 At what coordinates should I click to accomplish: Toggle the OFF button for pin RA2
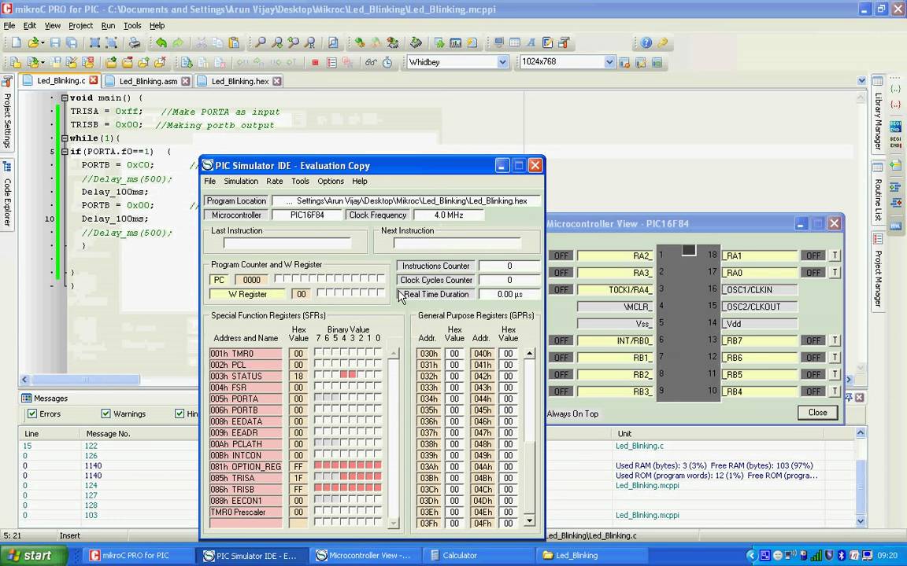(561, 255)
